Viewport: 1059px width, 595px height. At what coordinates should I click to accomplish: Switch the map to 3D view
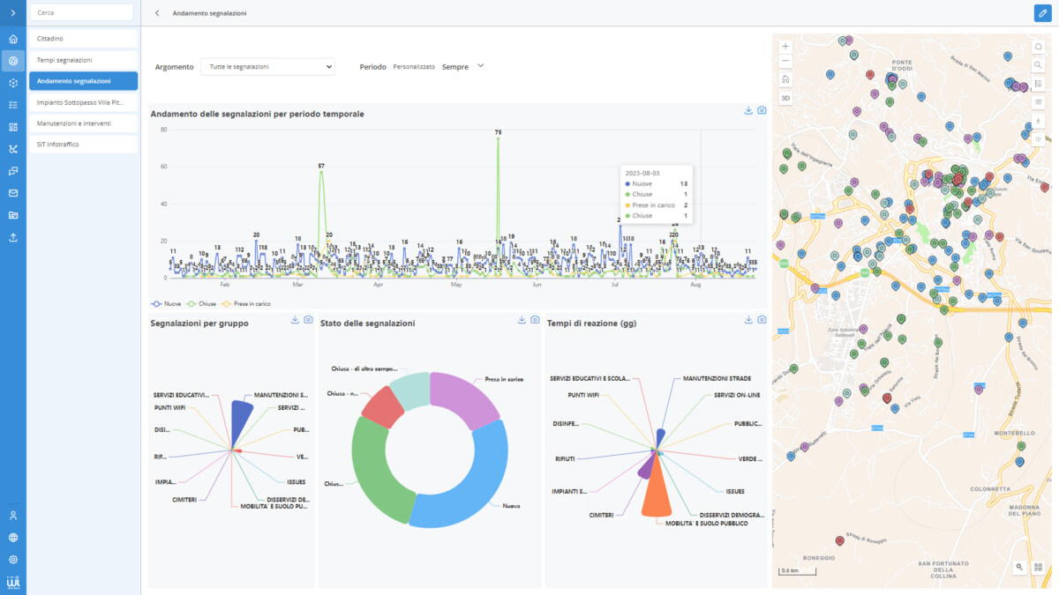click(x=785, y=98)
